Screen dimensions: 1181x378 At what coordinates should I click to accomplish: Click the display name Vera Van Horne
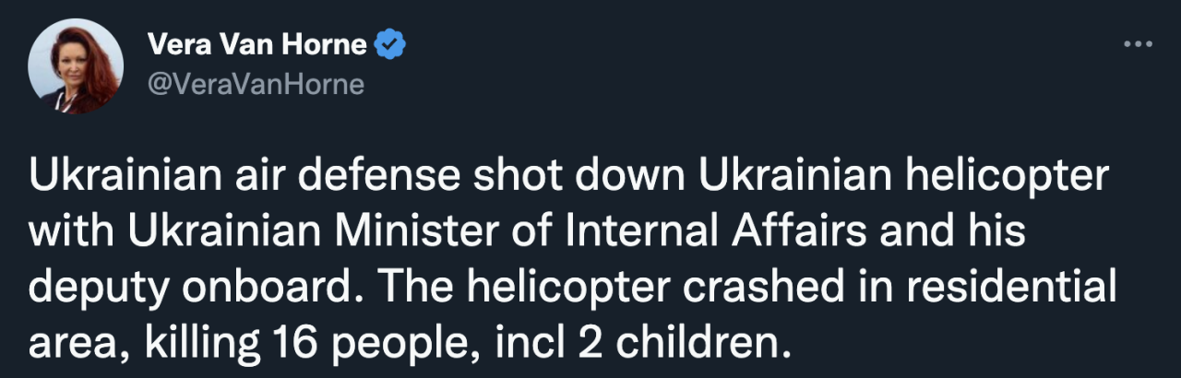256,43
